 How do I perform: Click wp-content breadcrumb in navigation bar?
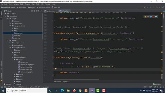[22, 7]
